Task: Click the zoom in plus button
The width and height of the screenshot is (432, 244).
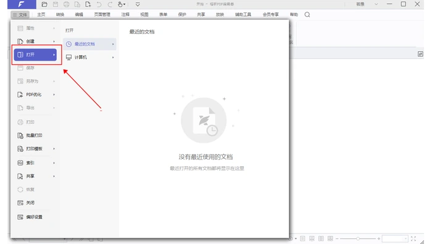Action: [x=379, y=238]
